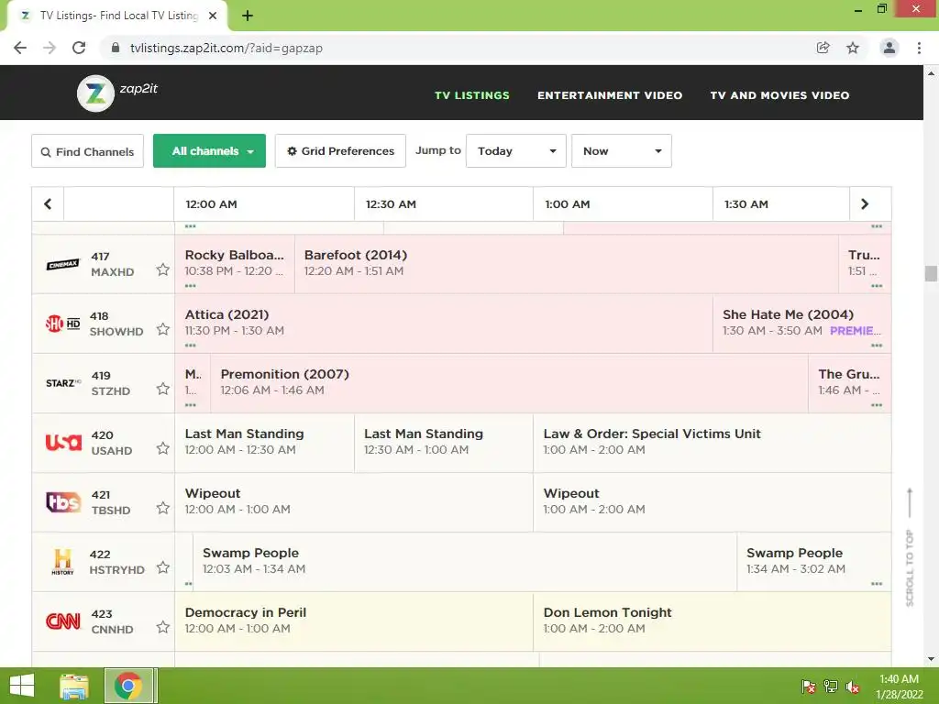Go to earlier times with left chevron
Viewport: 939px width, 704px height.
point(48,204)
